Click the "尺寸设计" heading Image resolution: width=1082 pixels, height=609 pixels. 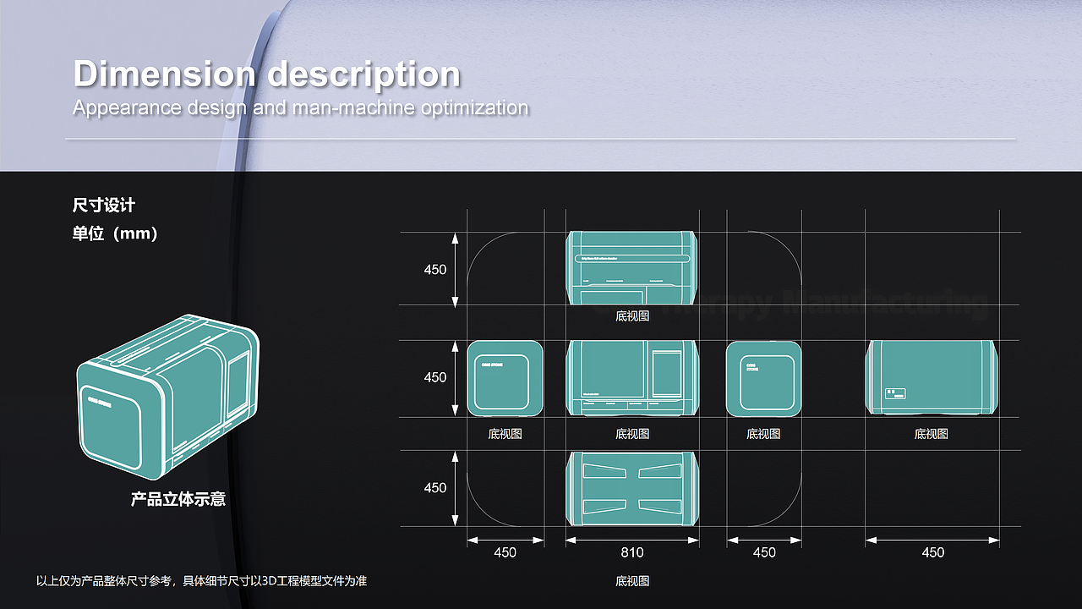coord(104,206)
